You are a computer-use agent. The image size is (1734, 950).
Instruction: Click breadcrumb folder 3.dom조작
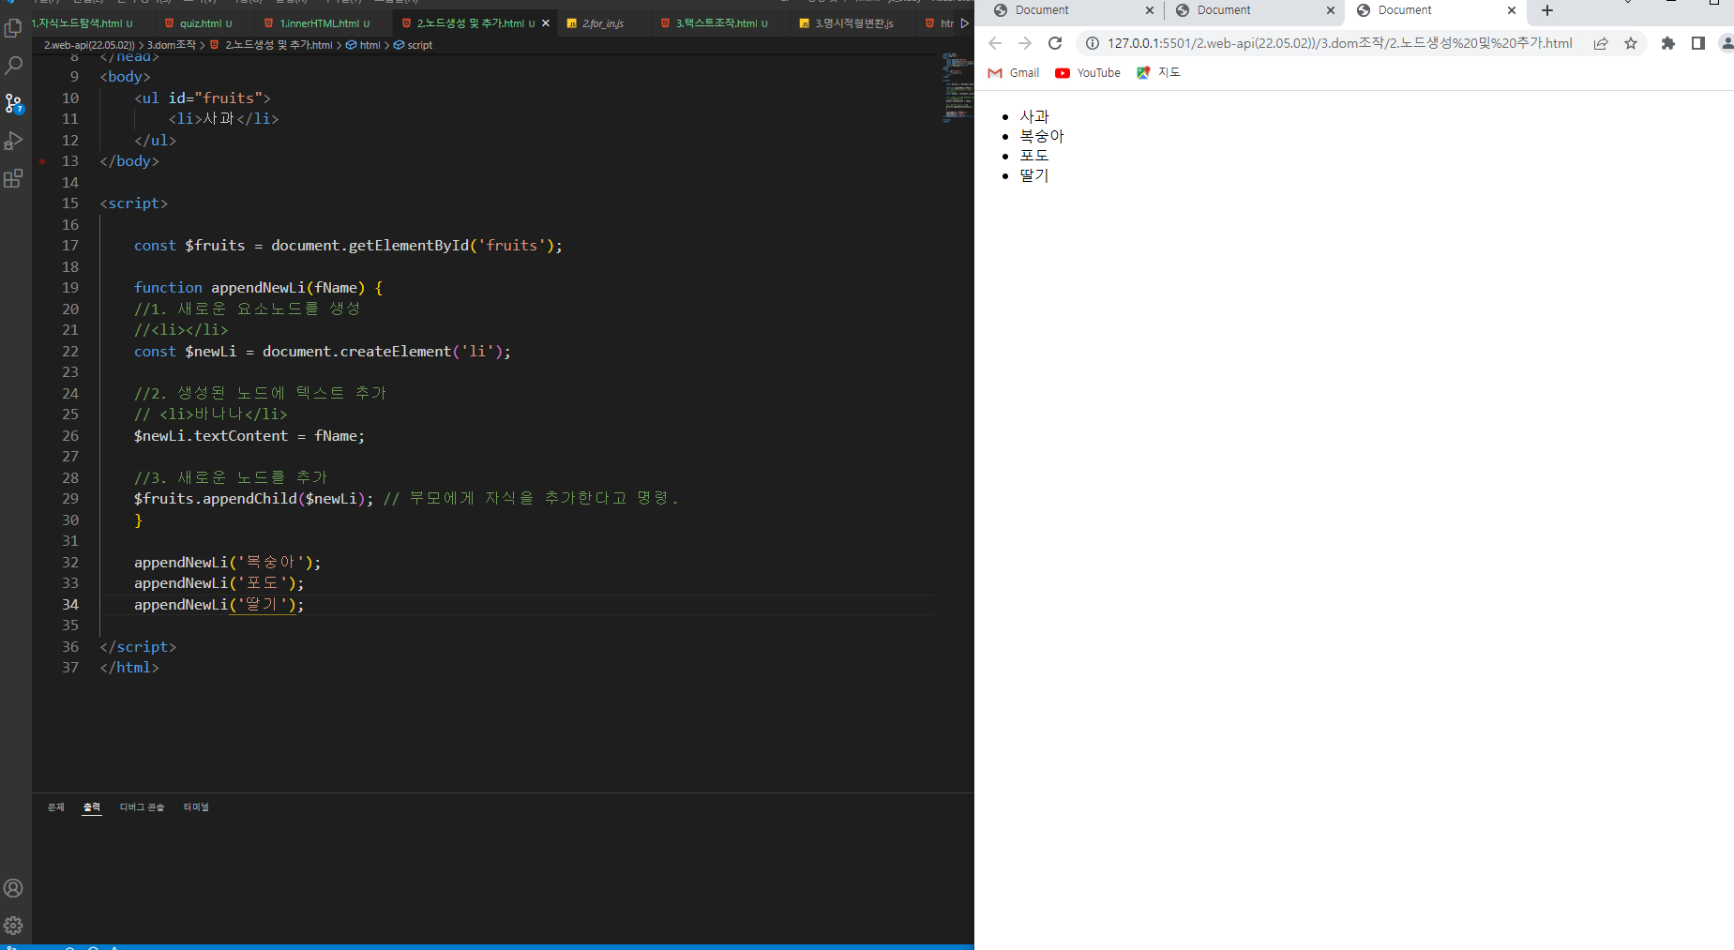(x=172, y=45)
